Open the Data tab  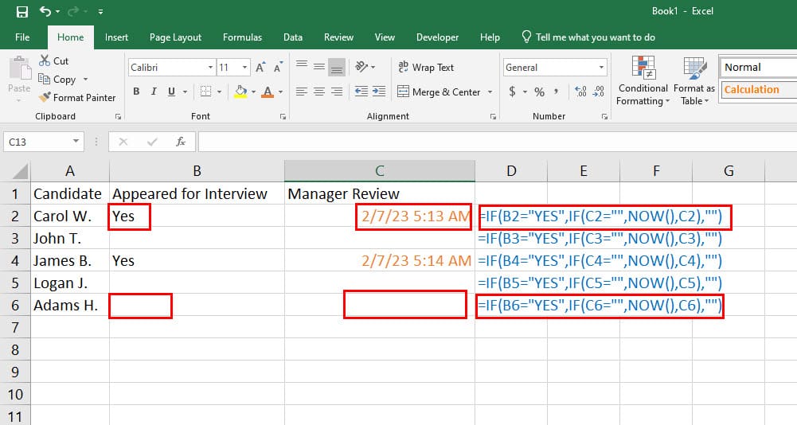[x=293, y=37]
